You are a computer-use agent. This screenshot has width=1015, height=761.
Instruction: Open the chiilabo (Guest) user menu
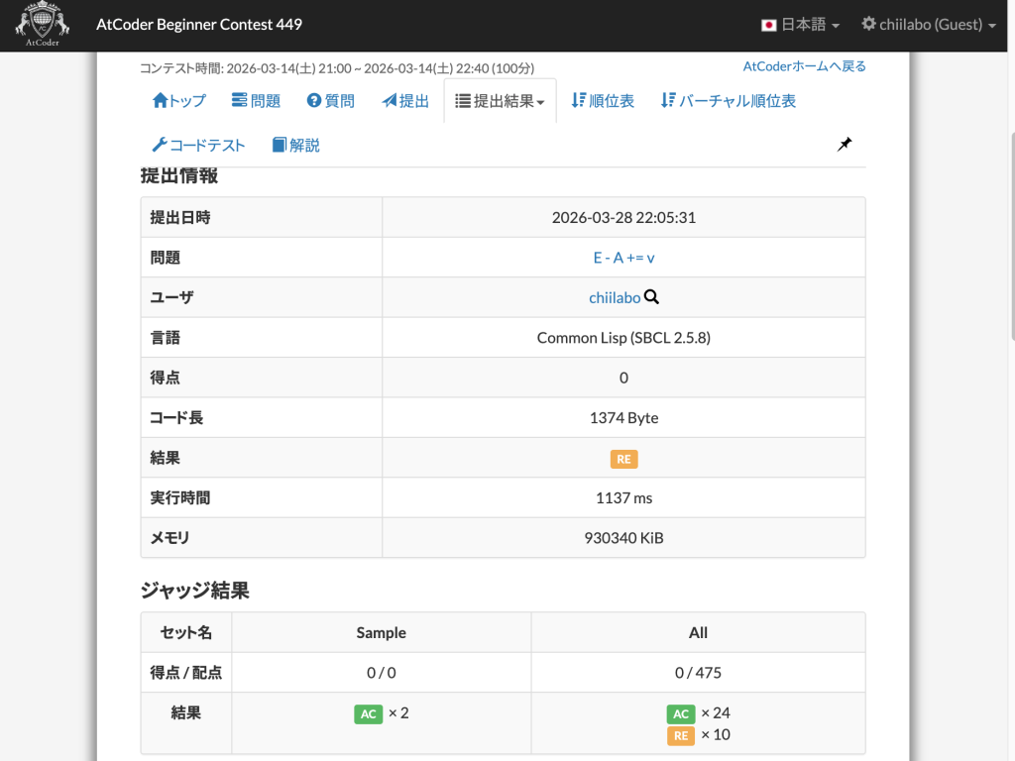[929, 25]
